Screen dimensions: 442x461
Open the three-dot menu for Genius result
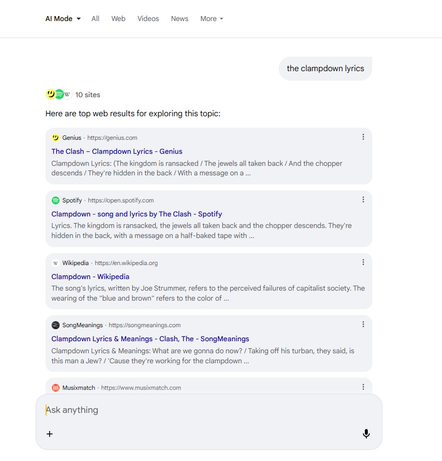tap(363, 137)
